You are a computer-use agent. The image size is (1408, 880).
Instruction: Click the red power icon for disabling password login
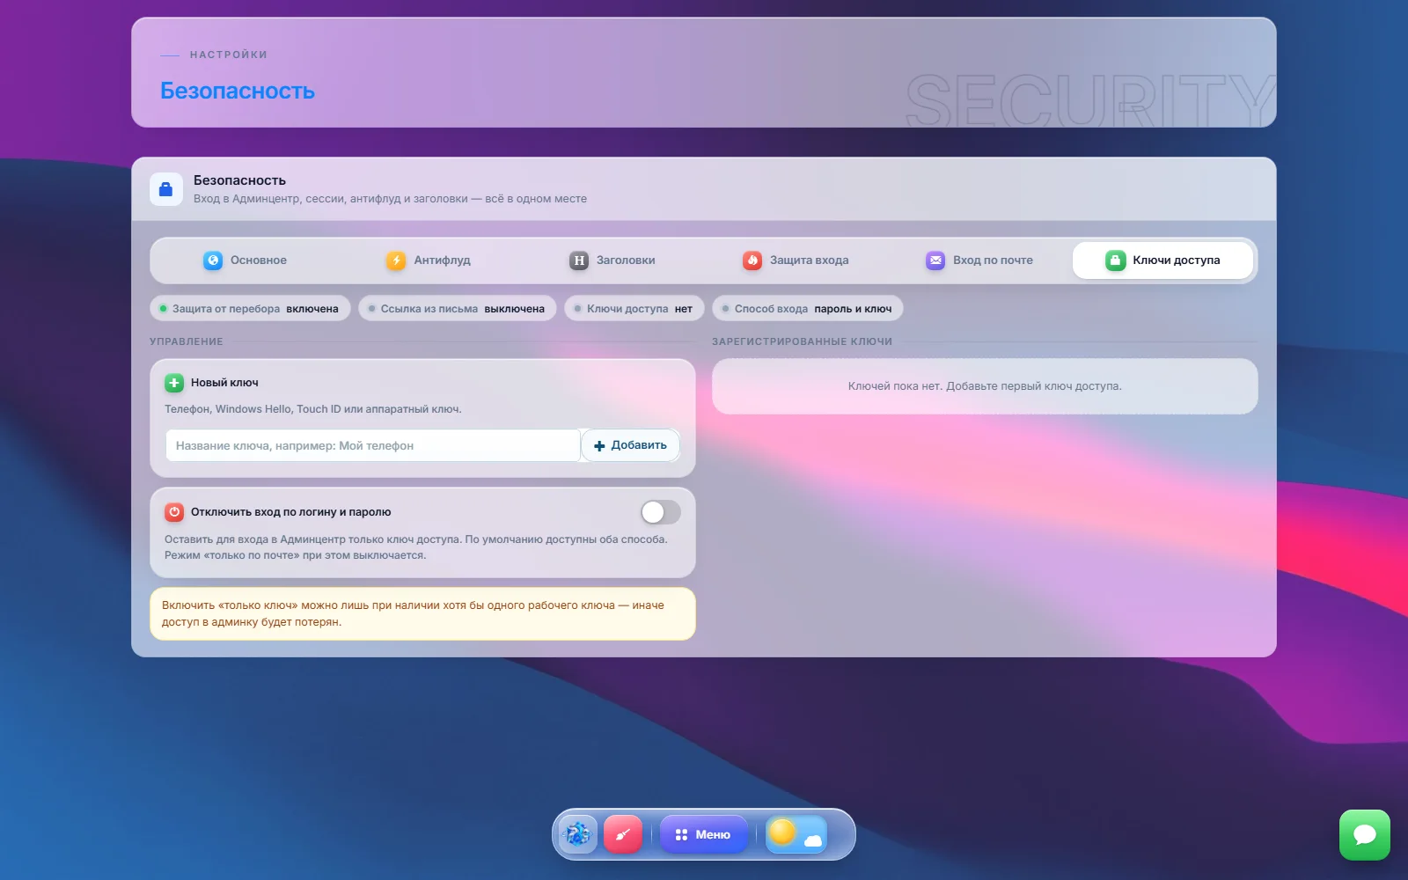(x=174, y=512)
